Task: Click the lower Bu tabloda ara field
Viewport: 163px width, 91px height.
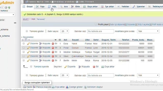Action: [101, 75]
